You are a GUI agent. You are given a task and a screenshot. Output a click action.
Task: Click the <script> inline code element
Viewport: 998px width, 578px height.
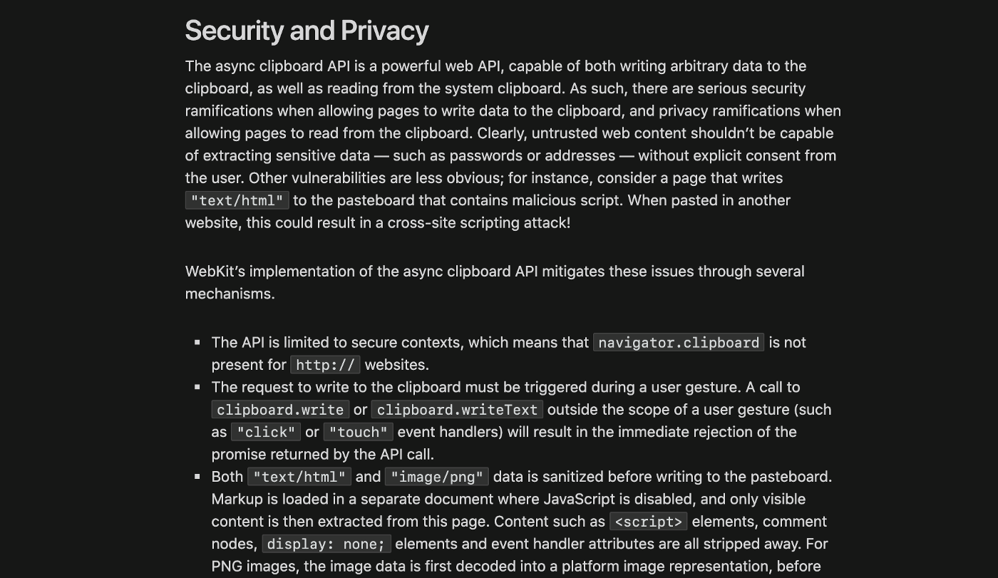[649, 522]
